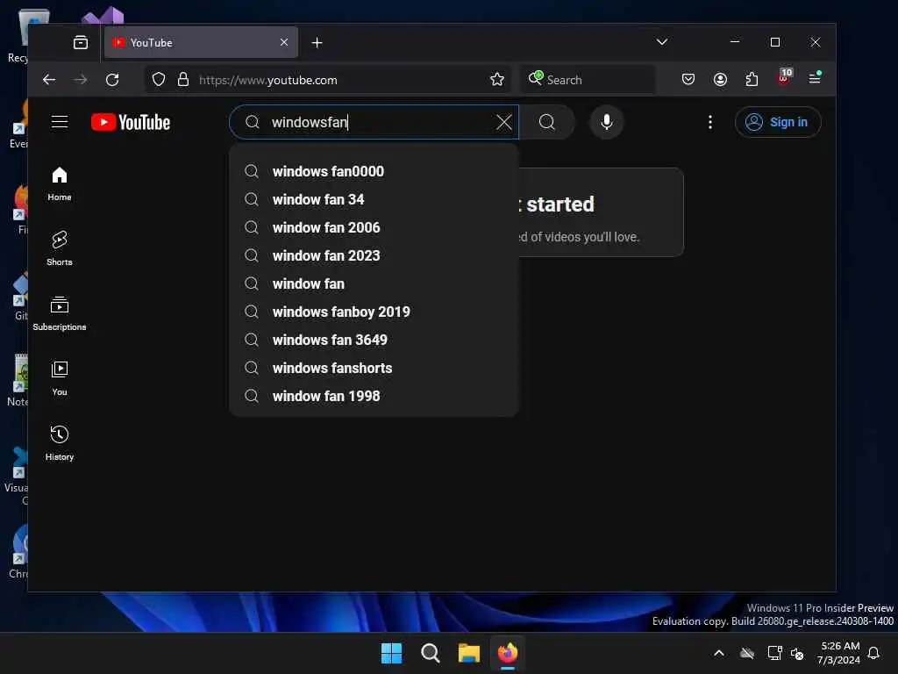Open Subscriptions in sidebar
The height and width of the screenshot is (674, 898).
pos(60,313)
